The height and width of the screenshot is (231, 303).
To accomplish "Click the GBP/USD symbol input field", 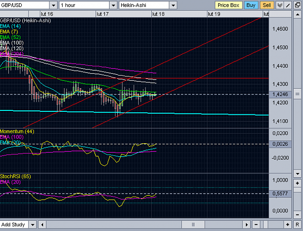I will pos(25,5).
